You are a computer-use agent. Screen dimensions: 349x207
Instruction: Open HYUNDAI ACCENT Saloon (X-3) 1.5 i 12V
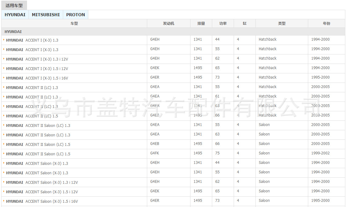click(42, 192)
